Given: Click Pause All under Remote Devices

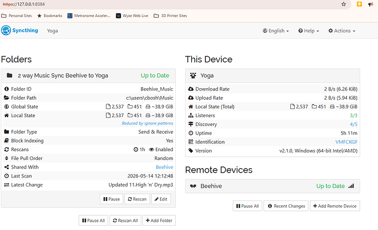Looking at the screenshot, I should (x=247, y=206).
